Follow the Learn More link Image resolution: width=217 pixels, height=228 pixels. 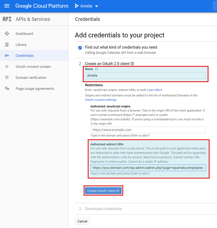tap(155, 90)
